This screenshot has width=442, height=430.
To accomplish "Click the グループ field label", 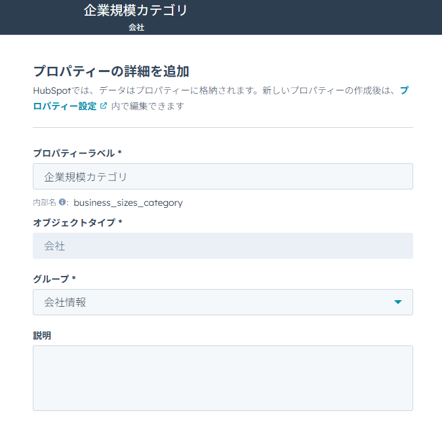I will tap(54, 279).
